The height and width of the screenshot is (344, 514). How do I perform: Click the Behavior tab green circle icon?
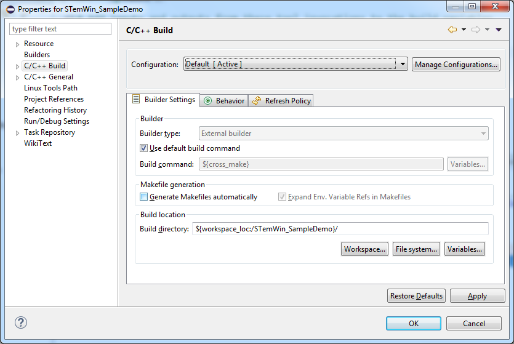pyautogui.click(x=207, y=100)
